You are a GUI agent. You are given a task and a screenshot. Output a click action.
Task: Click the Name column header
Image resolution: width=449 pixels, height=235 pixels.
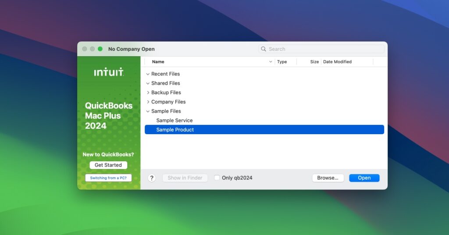pos(158,62)
